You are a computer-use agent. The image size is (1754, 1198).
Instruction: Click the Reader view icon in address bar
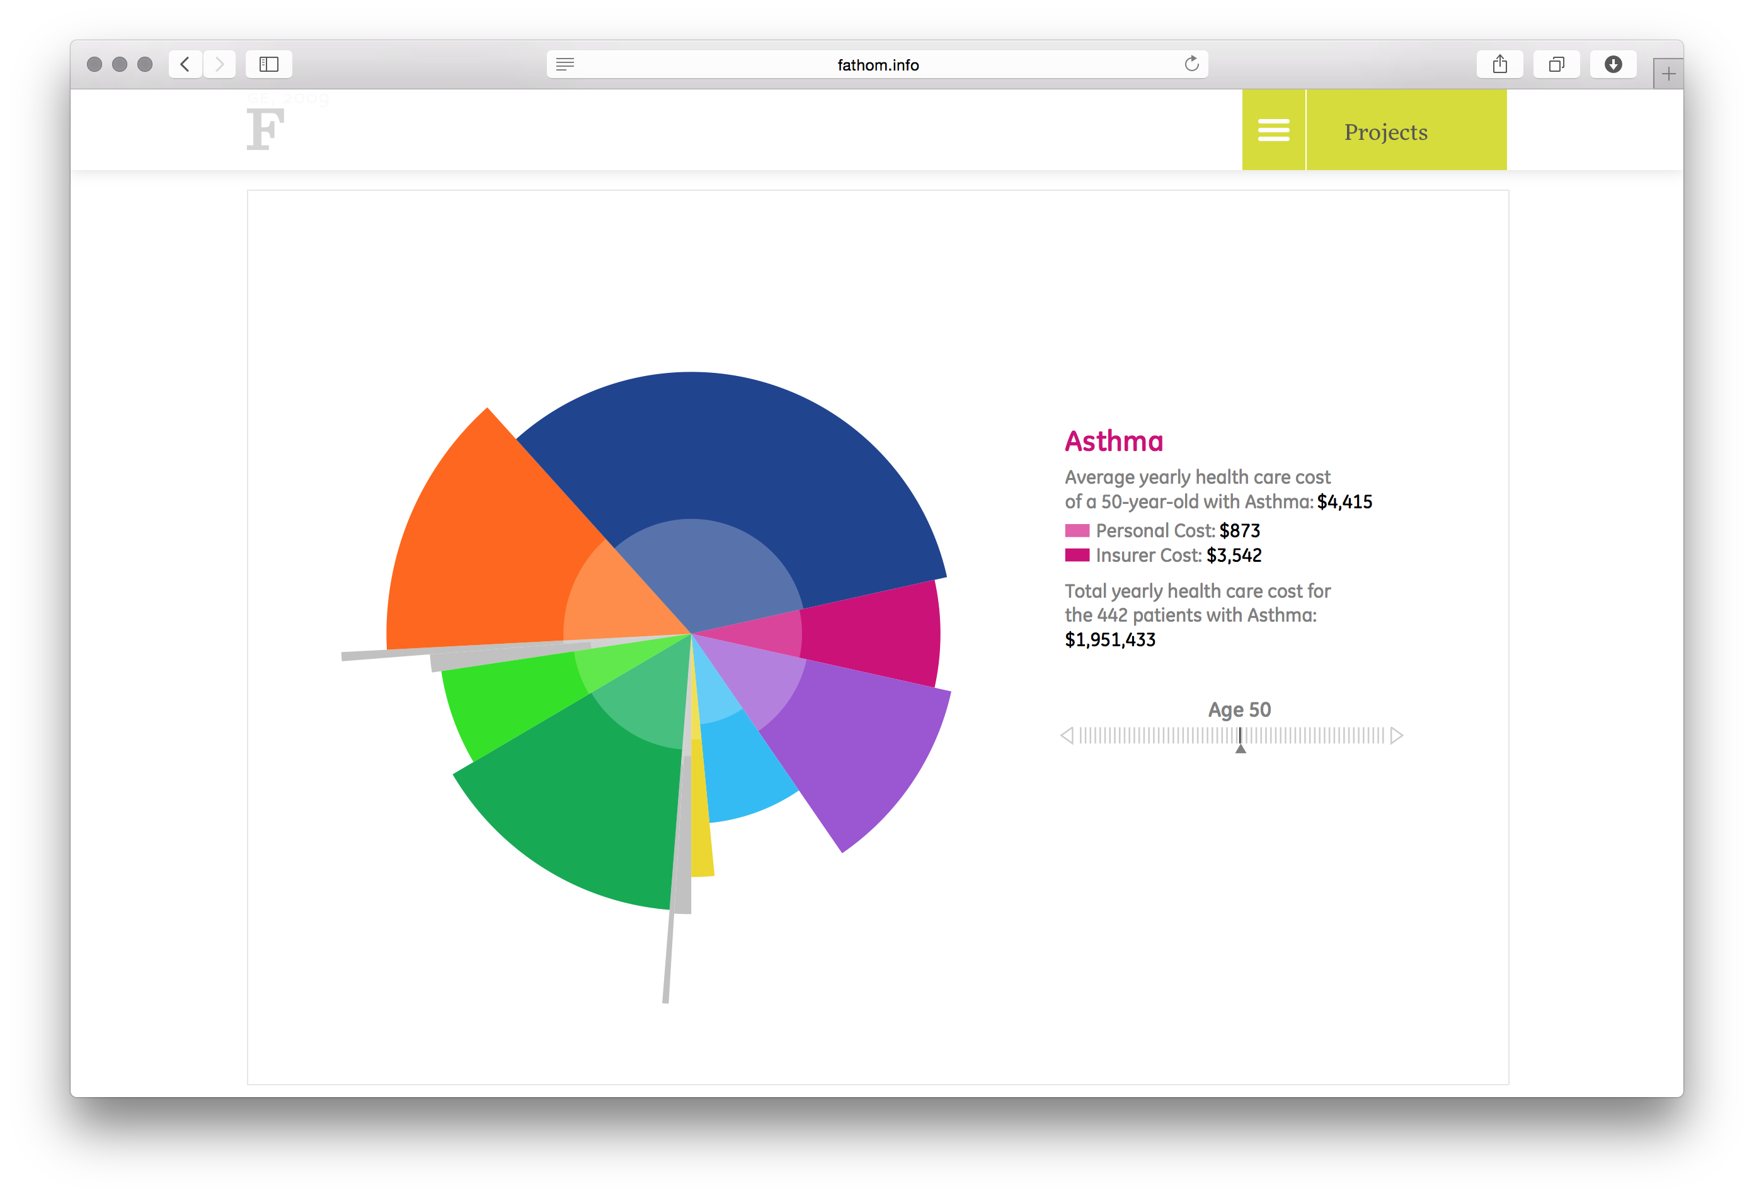point(565,64)
